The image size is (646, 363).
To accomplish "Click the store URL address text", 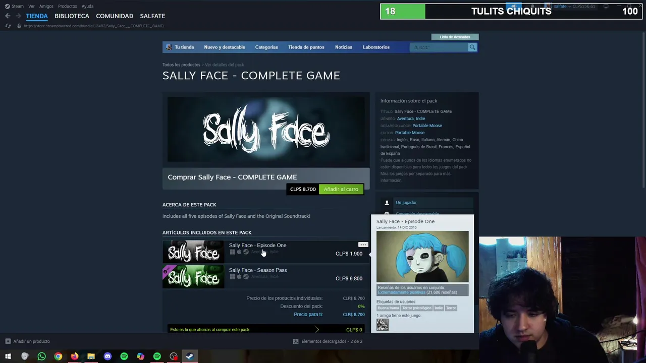I will [x=94, y=26].
